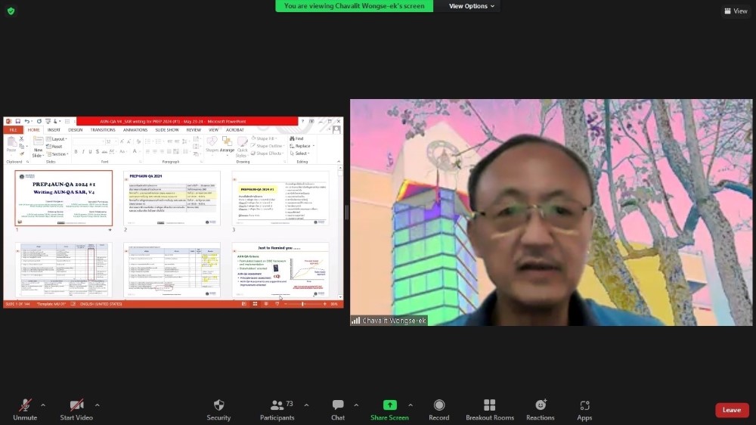Screen dimensions: 756x425
Task: Expand audio options arrow beside Unmute
Action: [43, 405]
